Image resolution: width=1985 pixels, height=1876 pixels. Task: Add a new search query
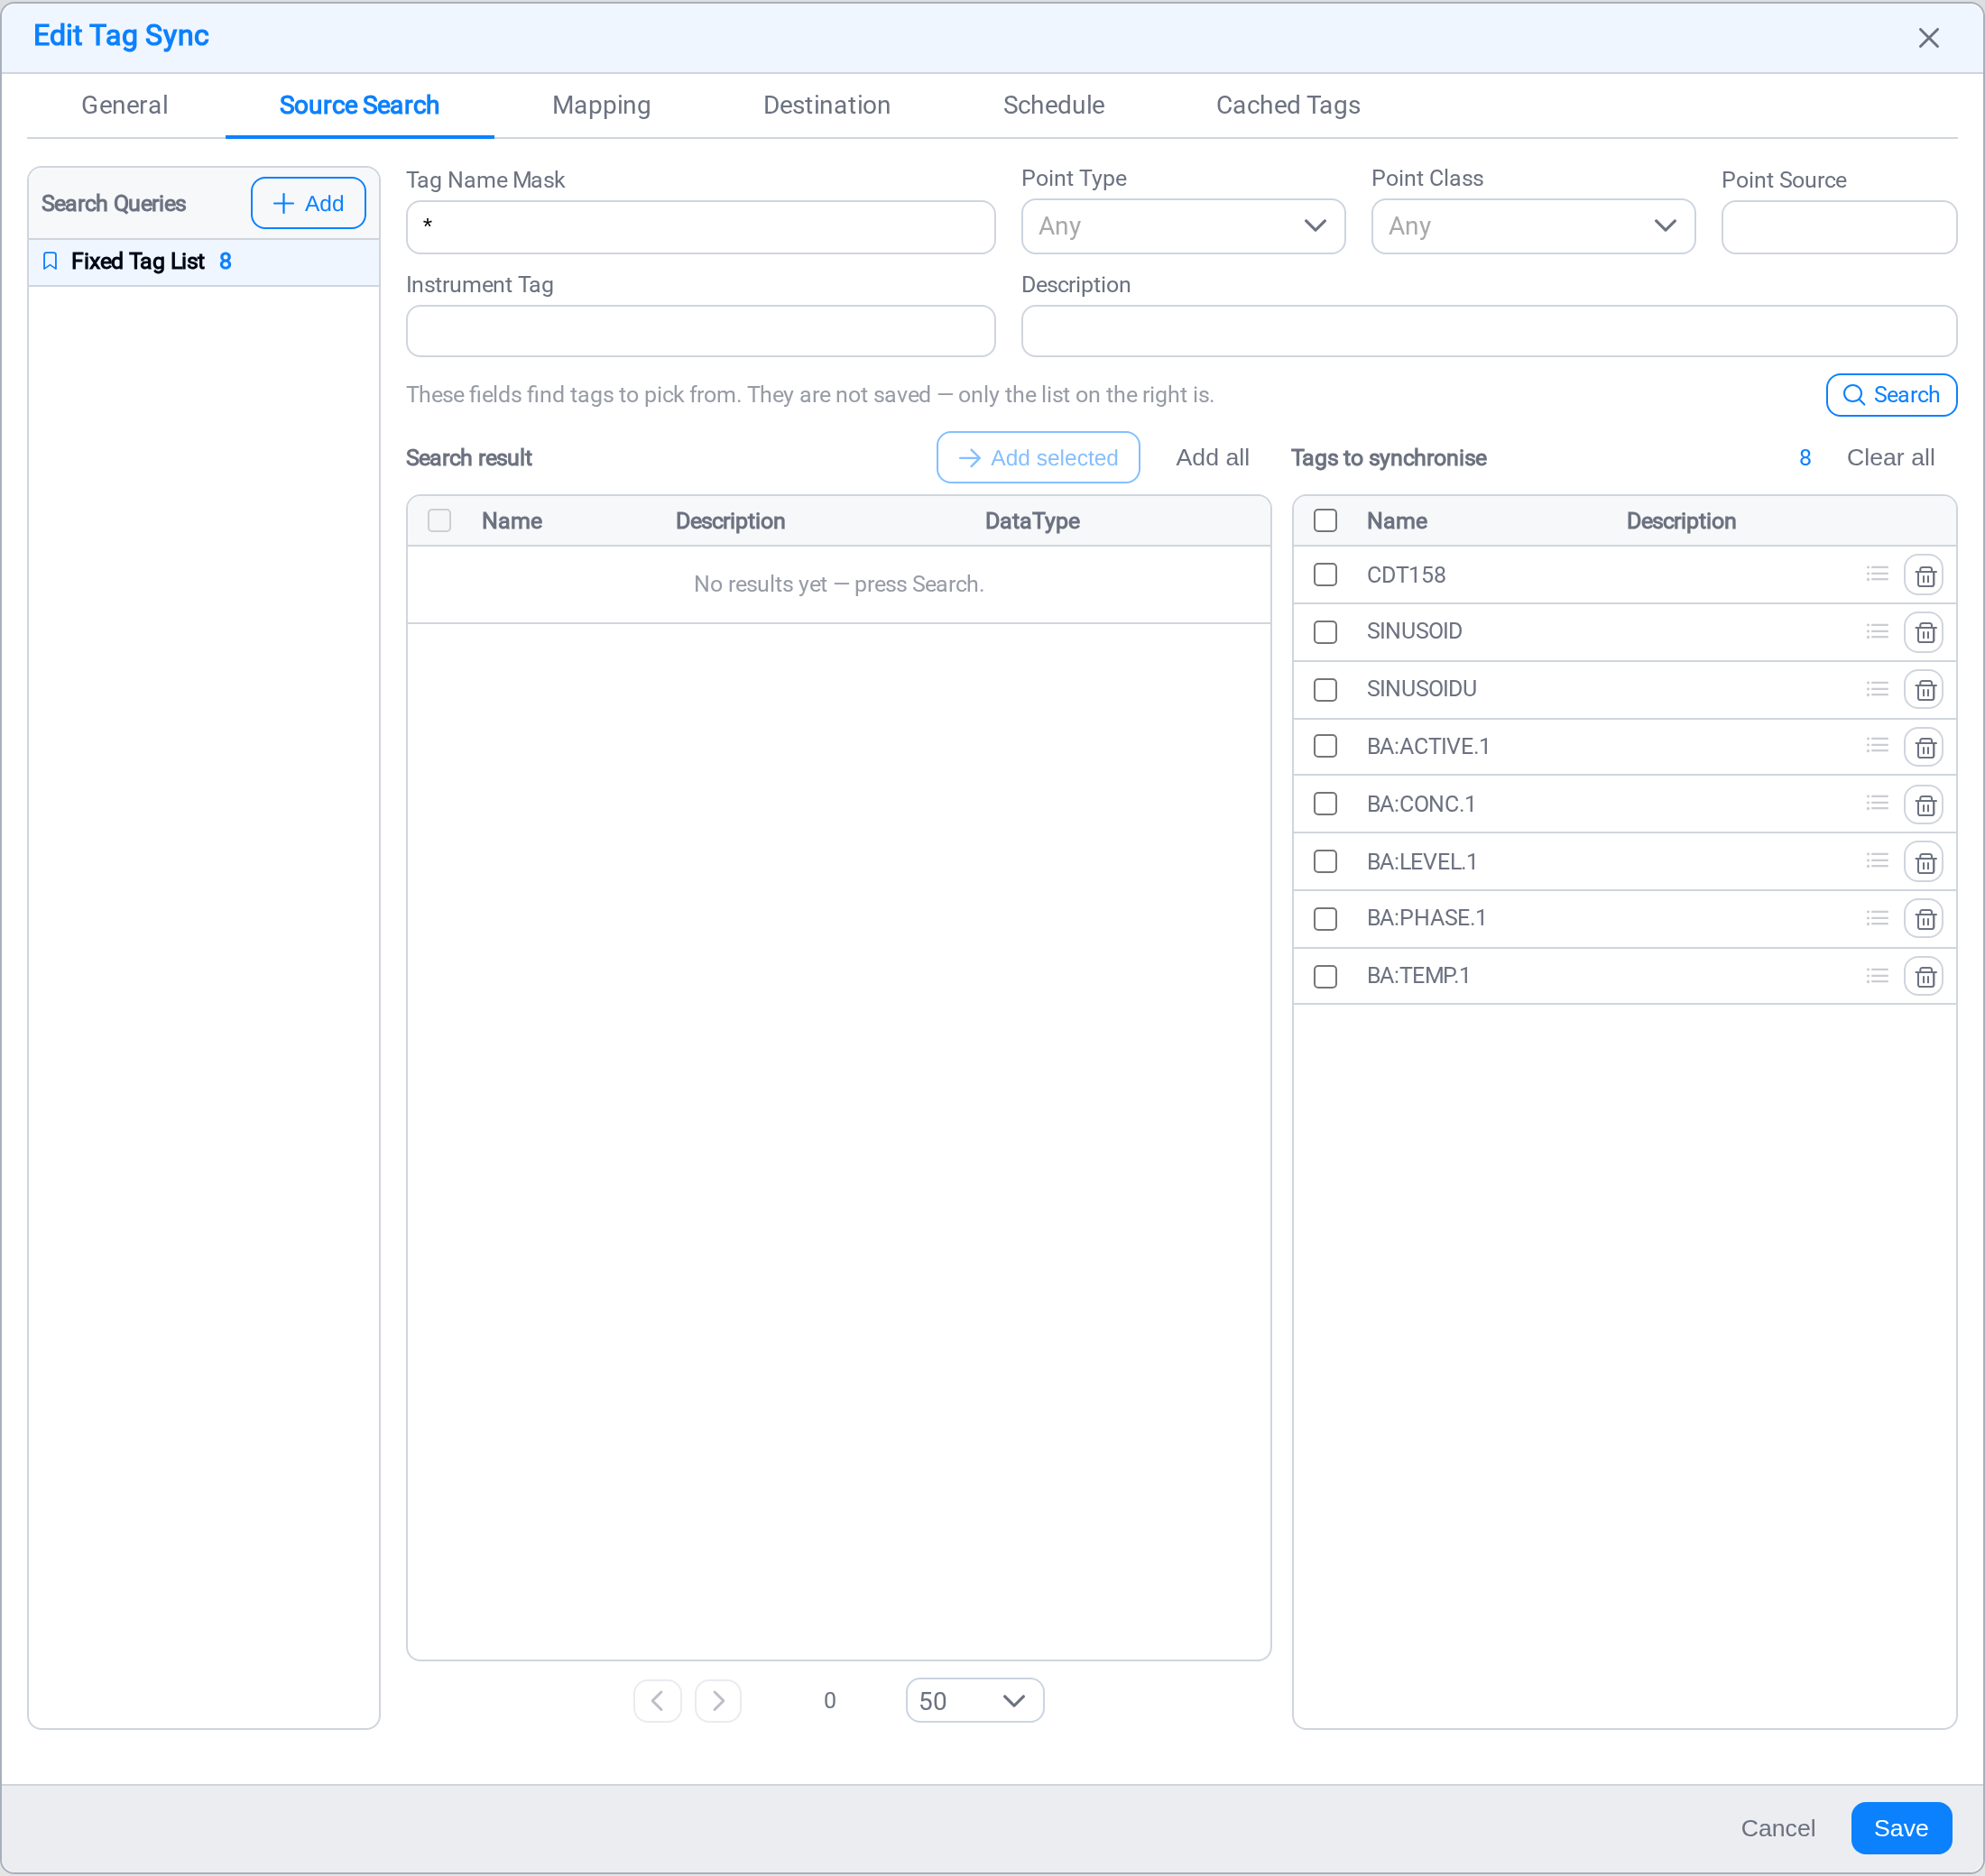309,203
